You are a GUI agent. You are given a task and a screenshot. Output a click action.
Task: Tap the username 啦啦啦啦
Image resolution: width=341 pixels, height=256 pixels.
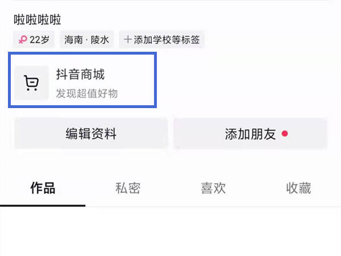[x=37, y=20]
